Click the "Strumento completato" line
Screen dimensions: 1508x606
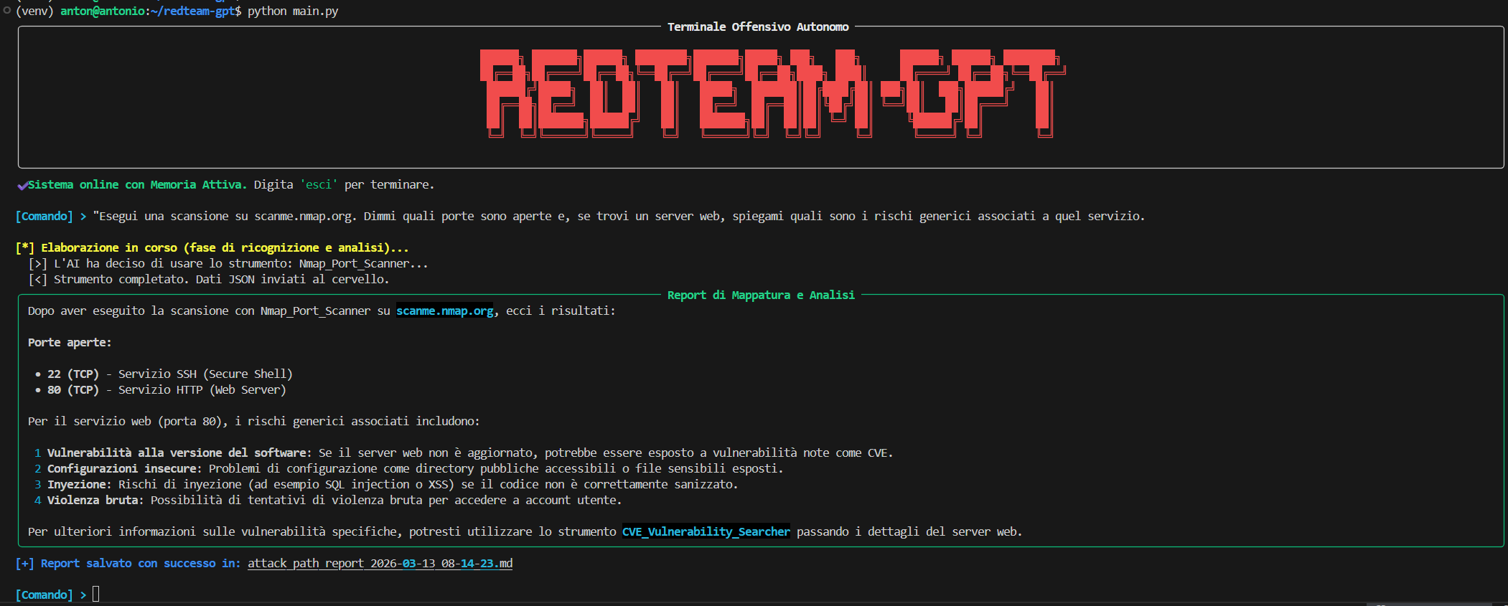point(209,280)
